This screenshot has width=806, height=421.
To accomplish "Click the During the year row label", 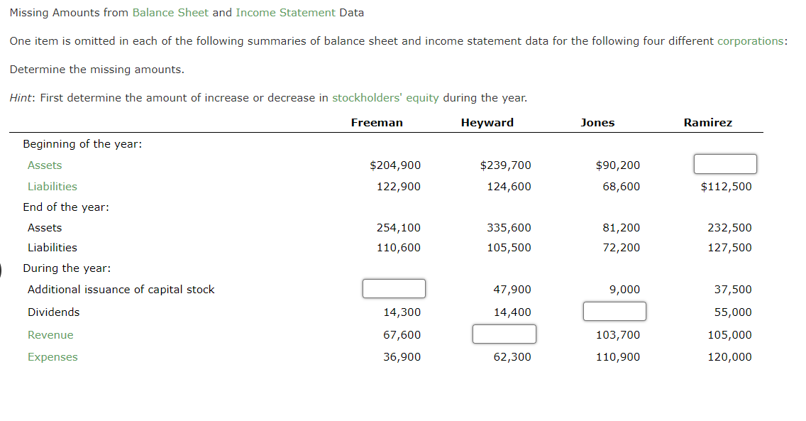I will tap(66, 268).
